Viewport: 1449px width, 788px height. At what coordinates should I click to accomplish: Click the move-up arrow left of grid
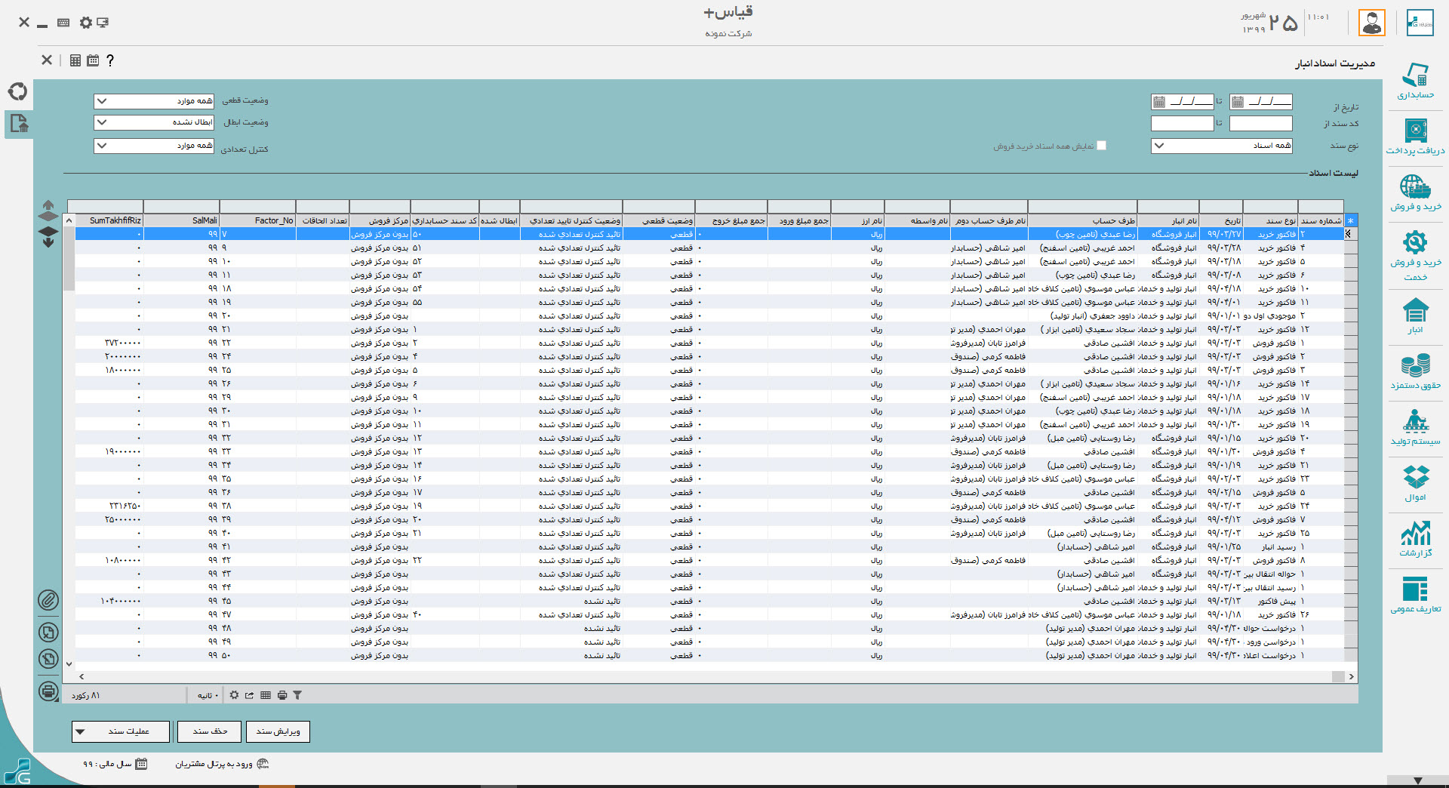coord(48,211)
